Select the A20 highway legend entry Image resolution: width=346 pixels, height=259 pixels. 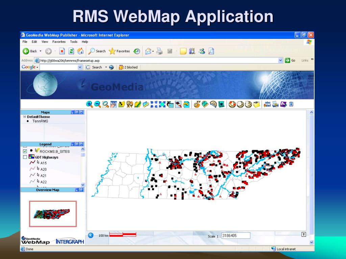click(44, 169)
